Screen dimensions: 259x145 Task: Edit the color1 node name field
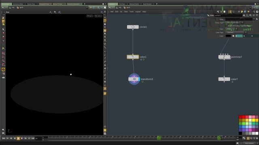pyautogui.click(x=228, y=15)
